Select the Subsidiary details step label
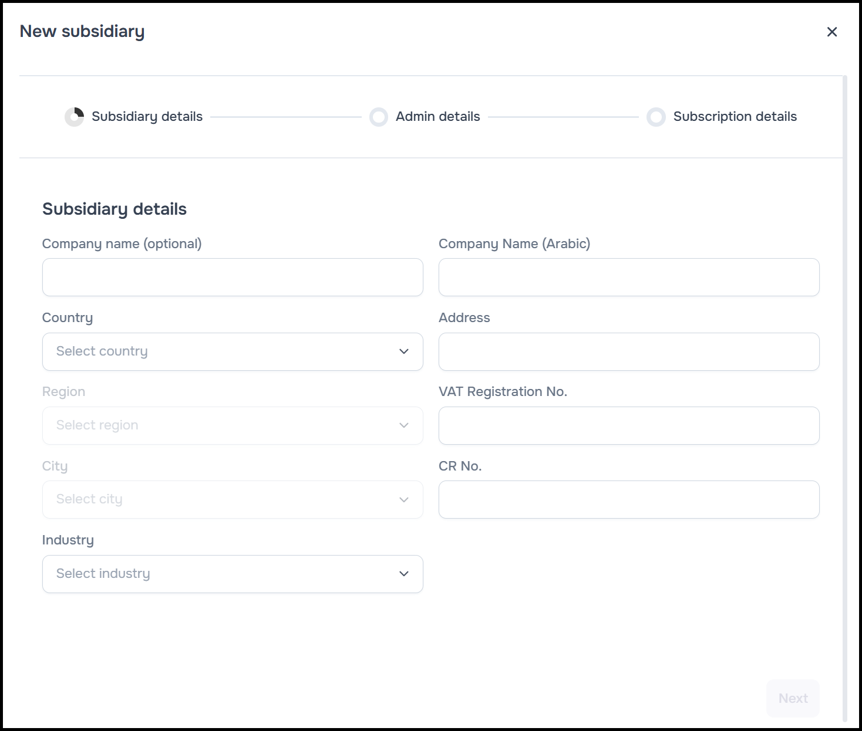The image size is (862, 731). tap(147, 117)
